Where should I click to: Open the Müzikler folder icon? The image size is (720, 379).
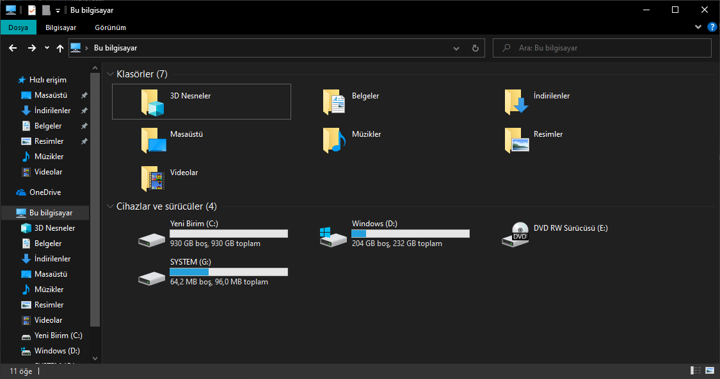coord(334,141)
